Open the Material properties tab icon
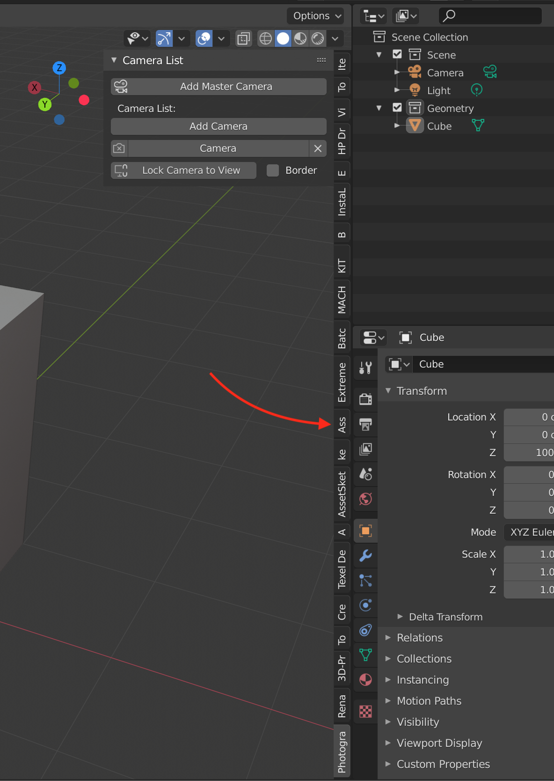554x781 pixels. (x=365, y=680)
